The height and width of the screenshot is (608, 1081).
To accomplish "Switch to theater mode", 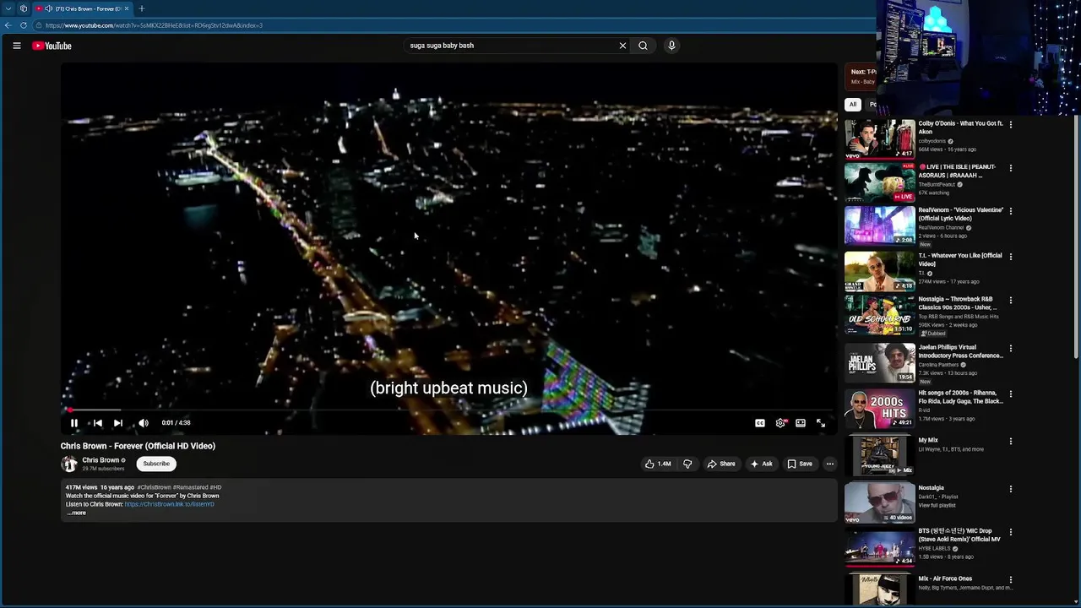I will [801, 423].
